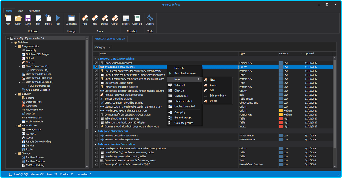Collapse Category: Naming Convention group
This screenshot has height=178, width=342.
click(x=96, y=144)
